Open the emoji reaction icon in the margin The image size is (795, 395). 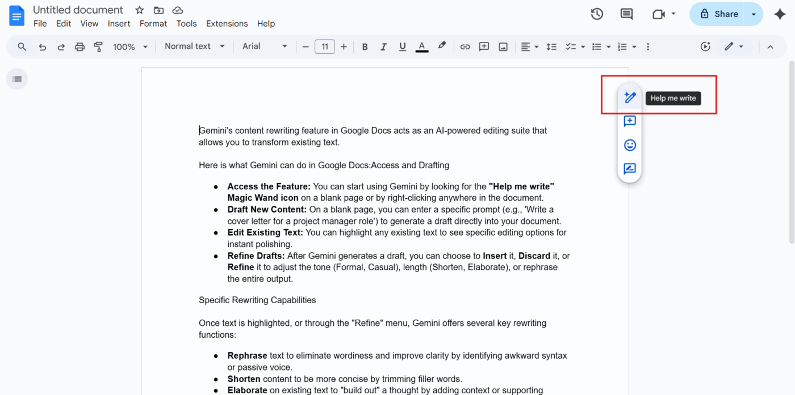(630, 145)
